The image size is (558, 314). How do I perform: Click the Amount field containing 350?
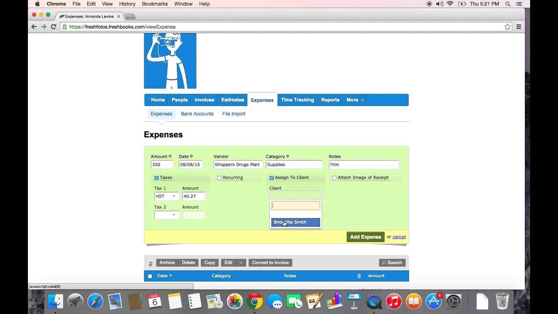tap(162, 164)
